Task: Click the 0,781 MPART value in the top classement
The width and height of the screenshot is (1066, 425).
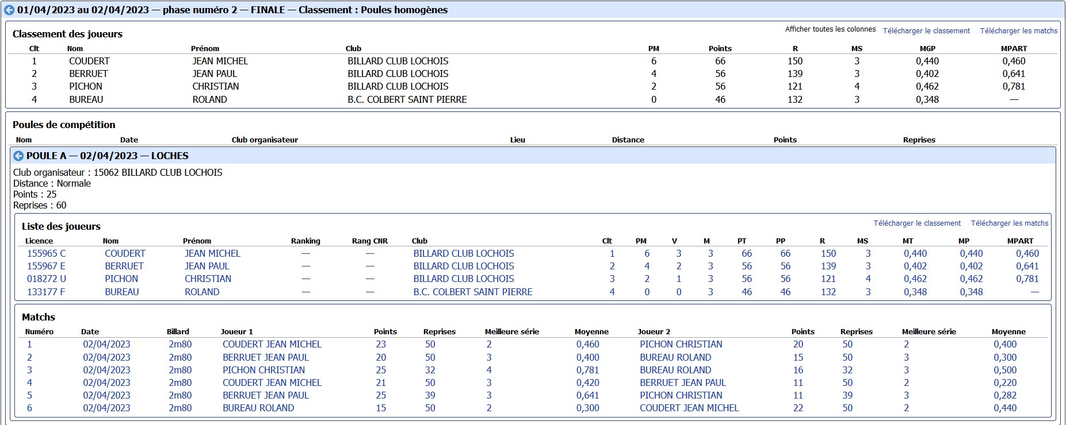Action: [x=1014, y=86]
